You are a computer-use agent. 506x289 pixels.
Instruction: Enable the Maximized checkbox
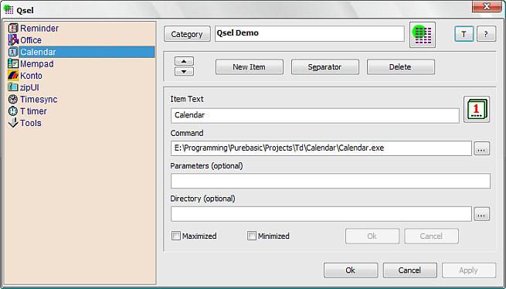[x=176, y=236]
